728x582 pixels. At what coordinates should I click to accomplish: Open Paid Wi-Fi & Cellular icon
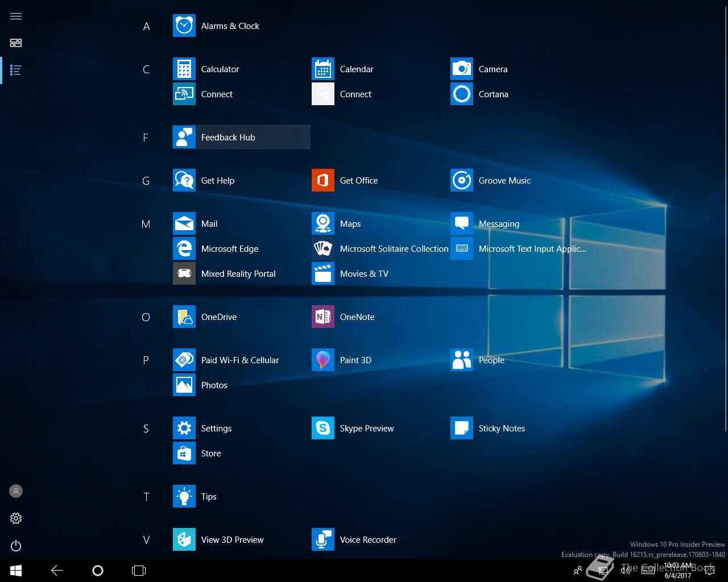pos(184,360)
